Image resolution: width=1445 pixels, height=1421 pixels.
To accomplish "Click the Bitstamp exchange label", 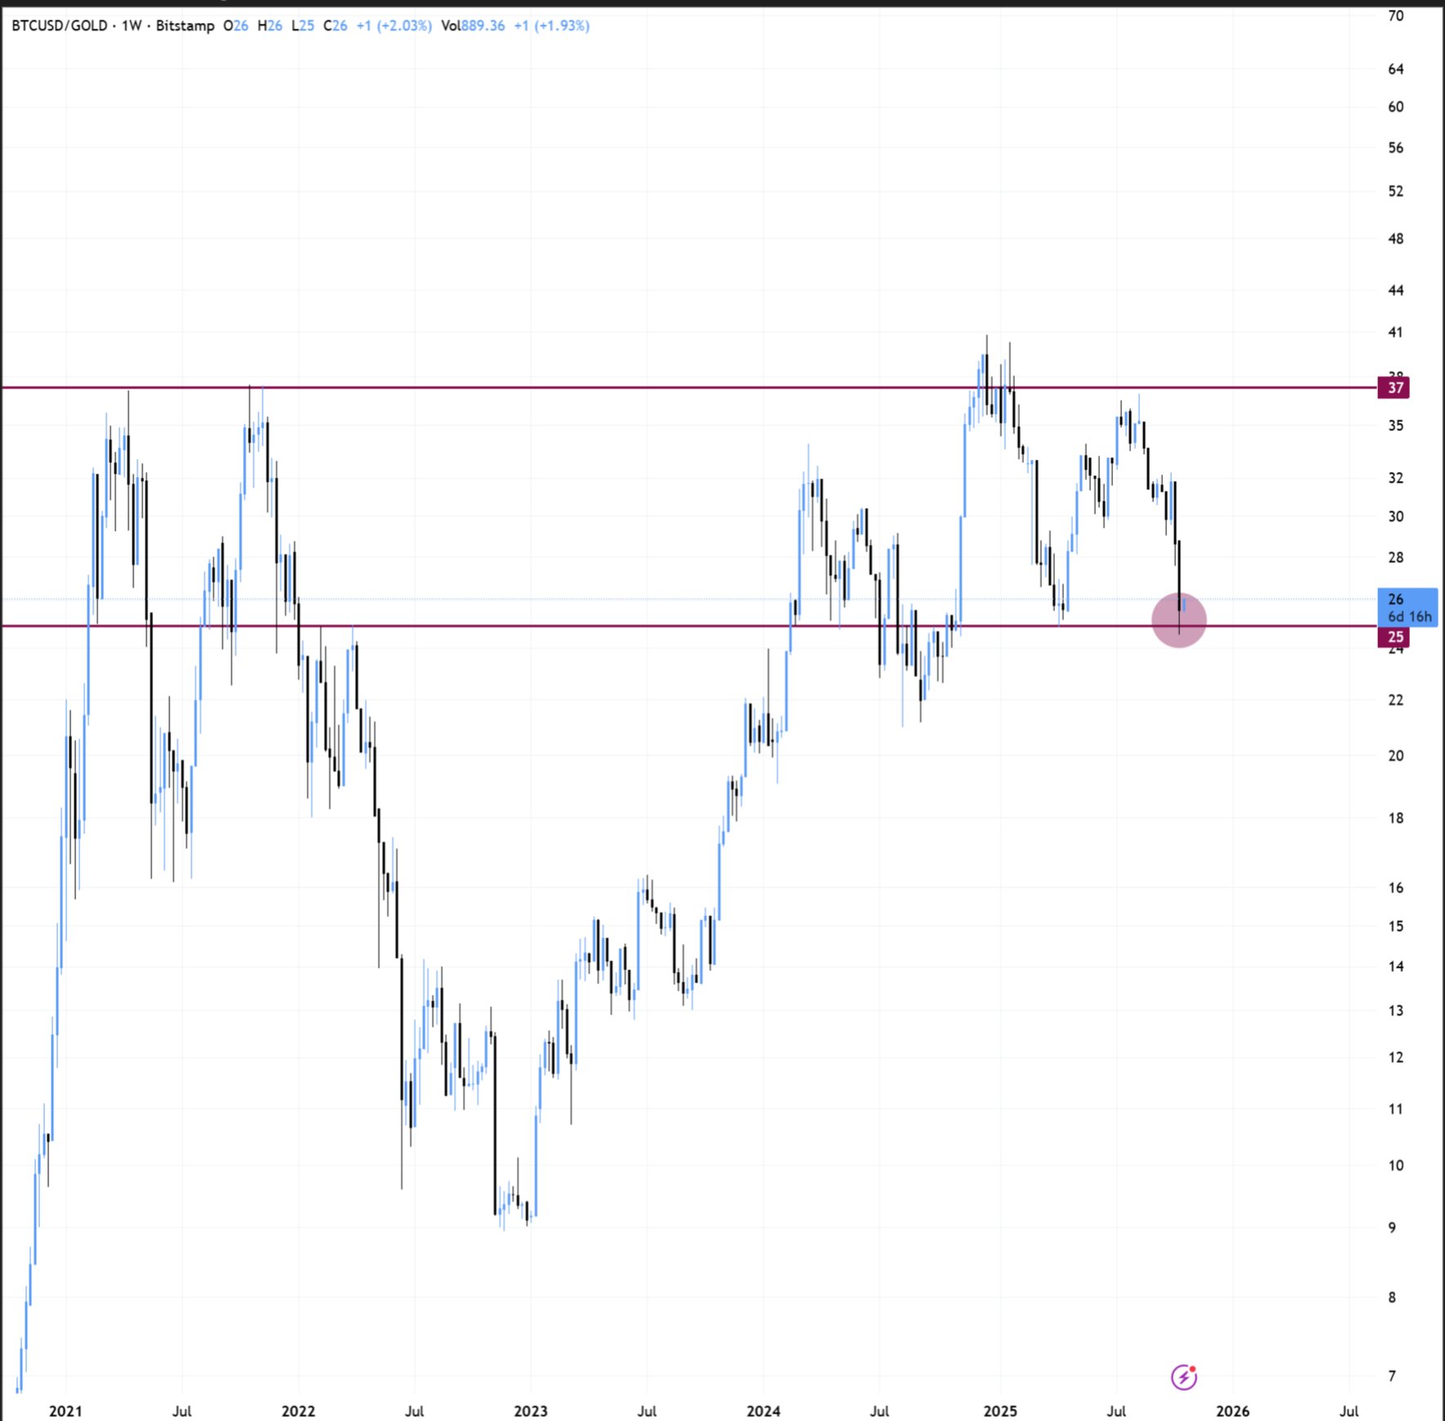I will [x=185, y=26].
